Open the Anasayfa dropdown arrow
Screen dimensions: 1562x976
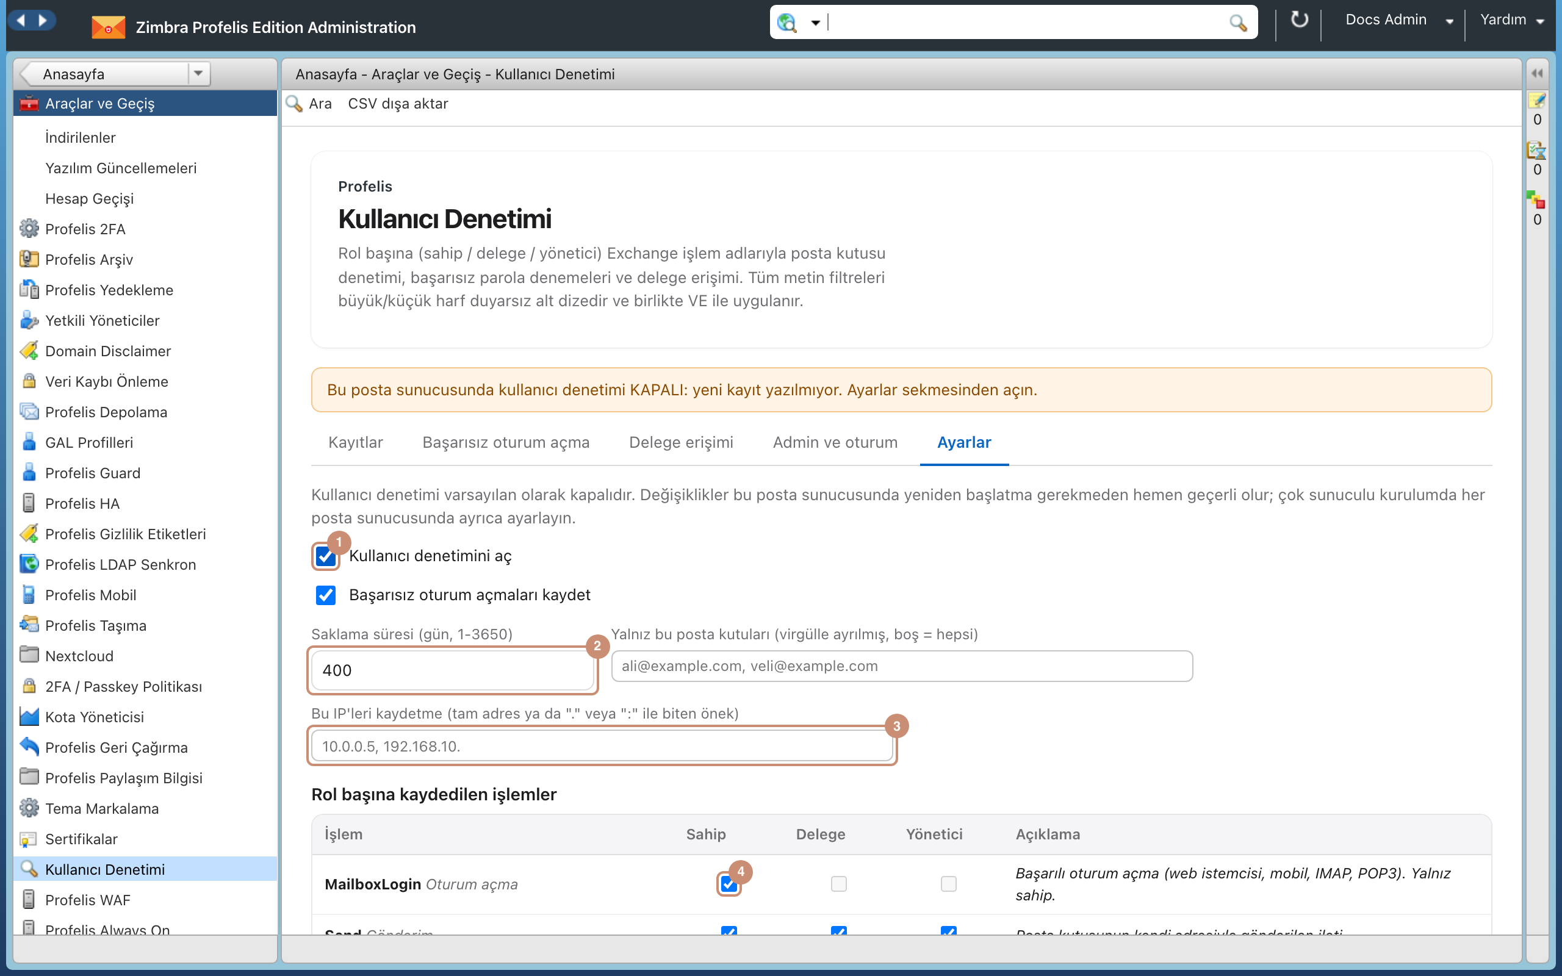point(199,74)
